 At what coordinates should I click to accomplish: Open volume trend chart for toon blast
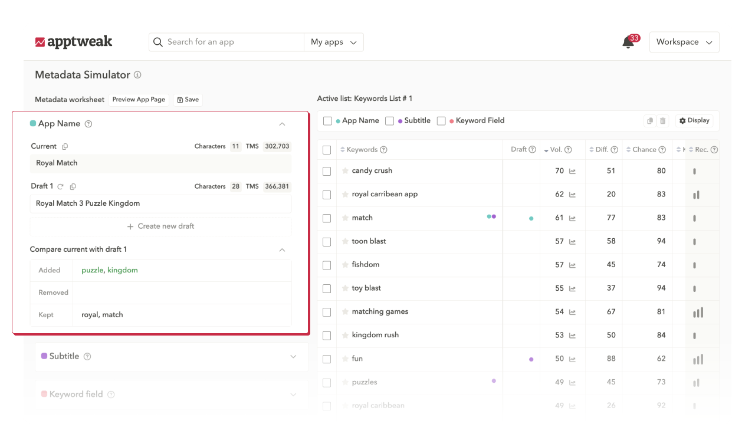click(x=572, y=242)
